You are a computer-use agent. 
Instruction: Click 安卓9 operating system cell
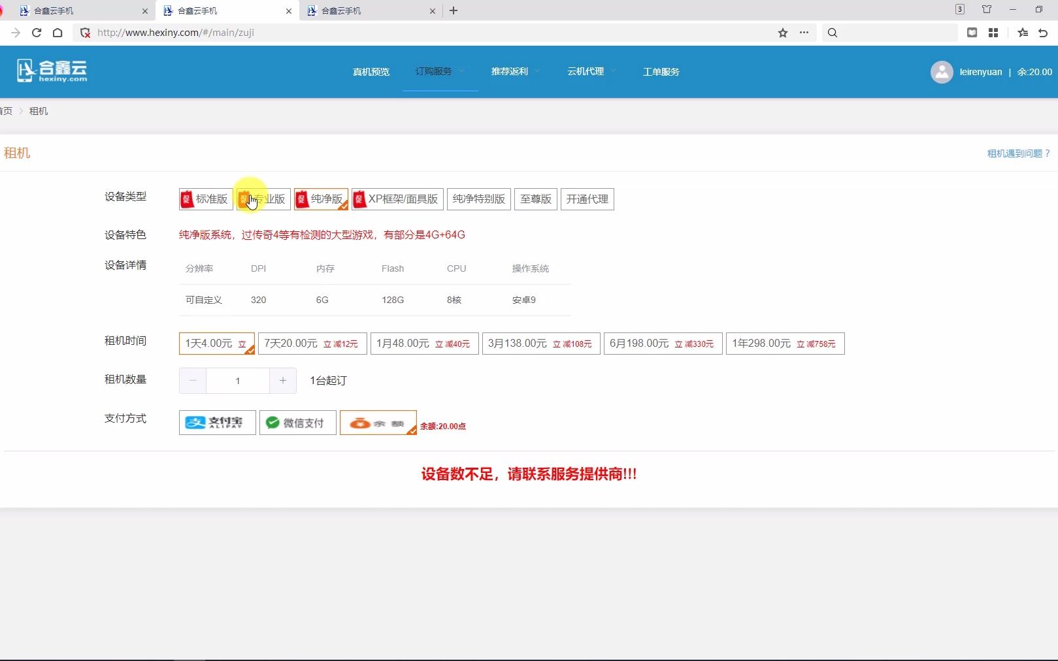click(524, 300)
